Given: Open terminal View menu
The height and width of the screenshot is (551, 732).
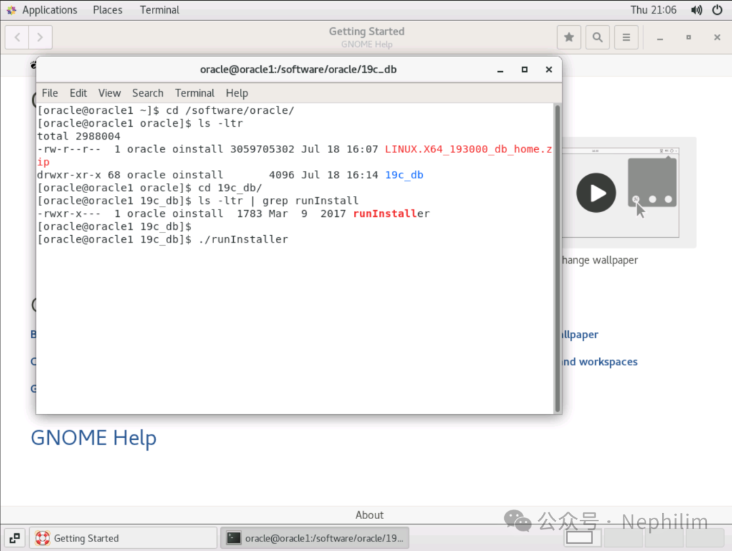Looking at the screenshot, I should click(x=109, y=93).
